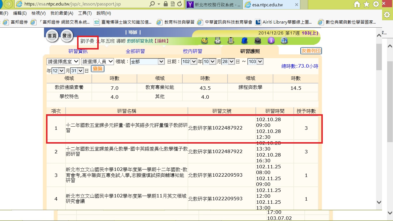This screenshot has width=393, height=221.
Task: Open the IE favorites star icon
Action: point(366,4)
